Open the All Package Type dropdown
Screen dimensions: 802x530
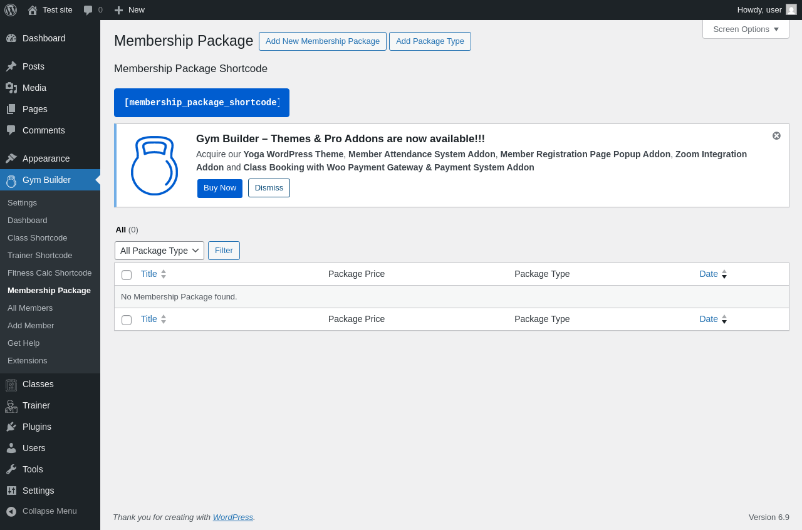pos(159,251)
